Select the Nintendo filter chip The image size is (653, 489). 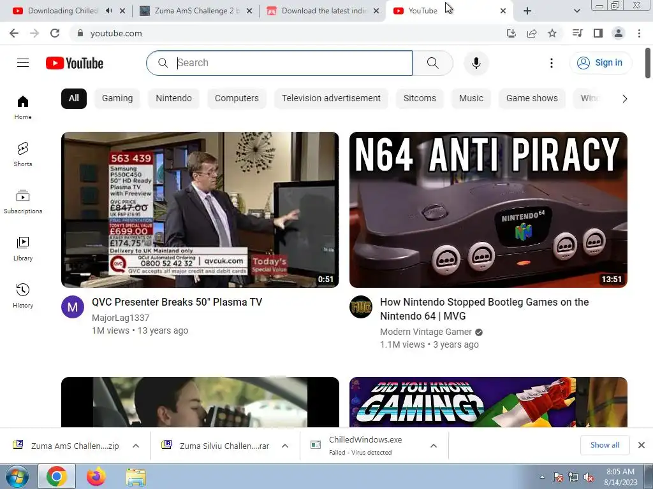(x=173, y=99)
